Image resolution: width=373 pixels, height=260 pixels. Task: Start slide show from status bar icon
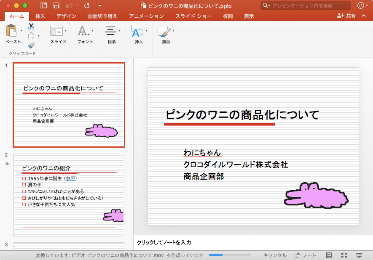(359, 255)
